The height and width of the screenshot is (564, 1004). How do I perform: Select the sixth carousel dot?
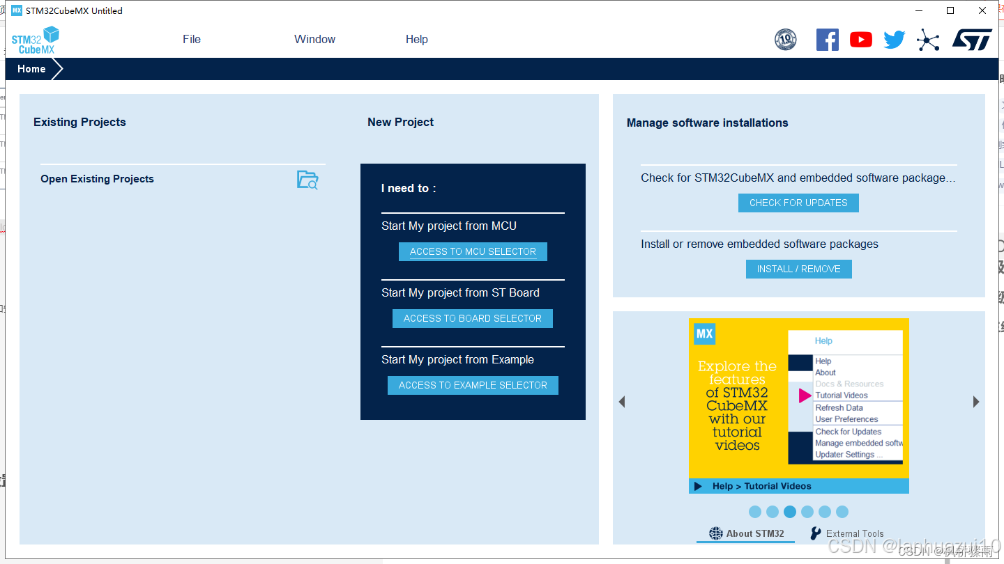842,512
